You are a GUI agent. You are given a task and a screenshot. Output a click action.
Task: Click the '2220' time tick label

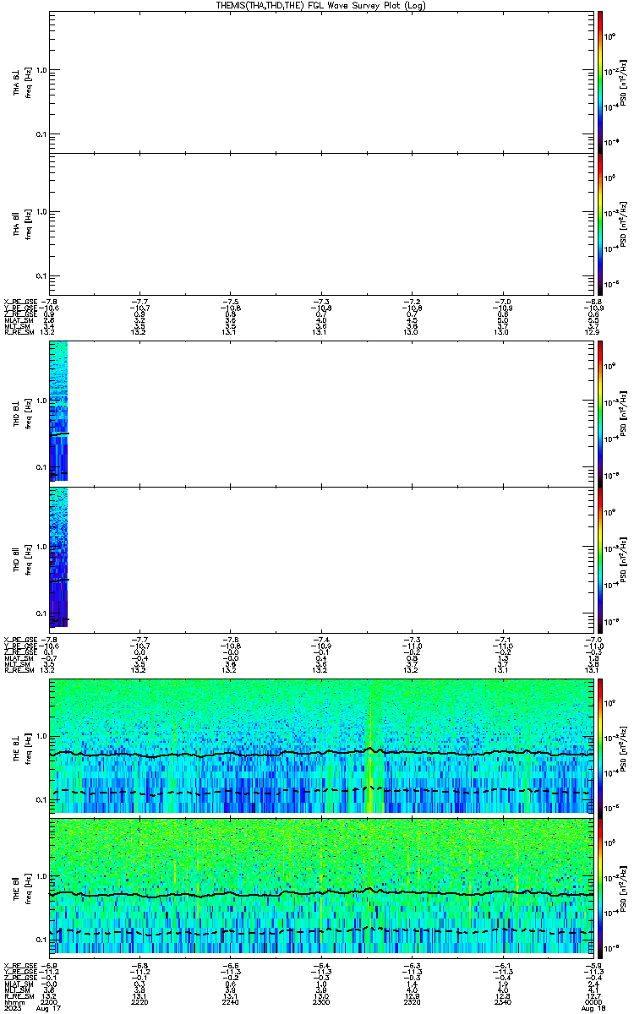point(139,1001)
